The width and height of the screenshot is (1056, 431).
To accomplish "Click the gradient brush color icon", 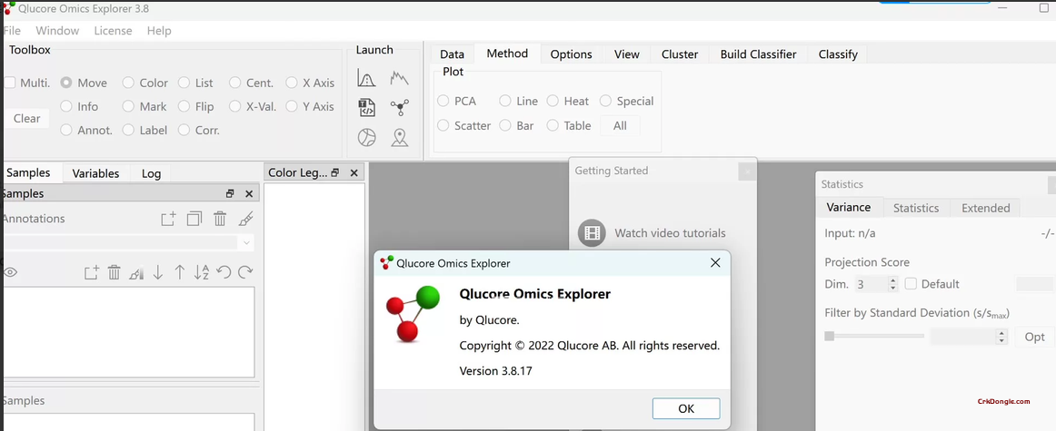I will 136,272.
